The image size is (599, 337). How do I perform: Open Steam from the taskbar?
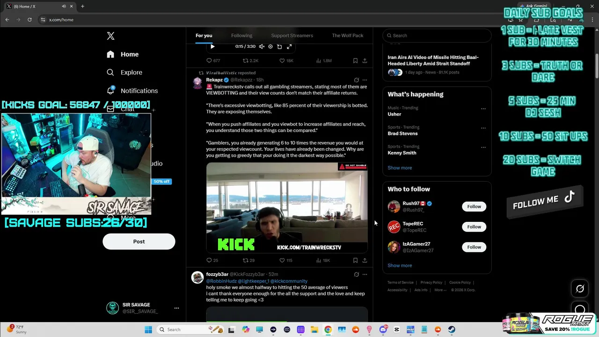click(x=452, y=330)
